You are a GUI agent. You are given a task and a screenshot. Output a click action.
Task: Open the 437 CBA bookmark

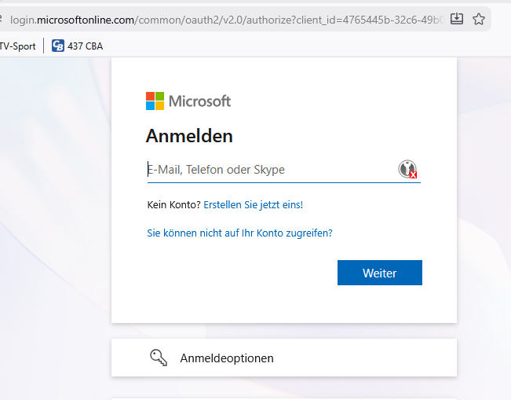click(x=77, y=46)
